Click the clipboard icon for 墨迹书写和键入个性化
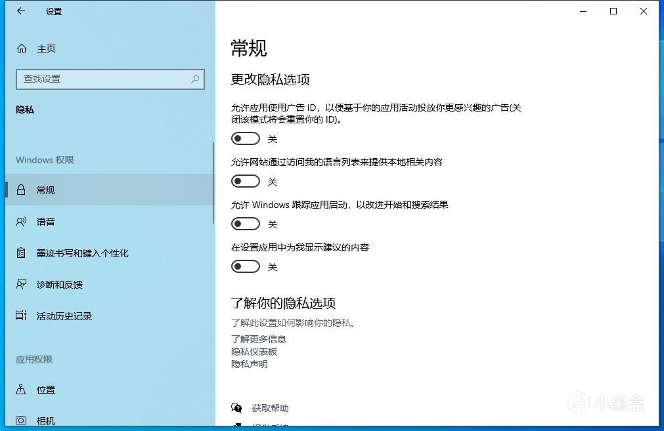 coord(21,253)
